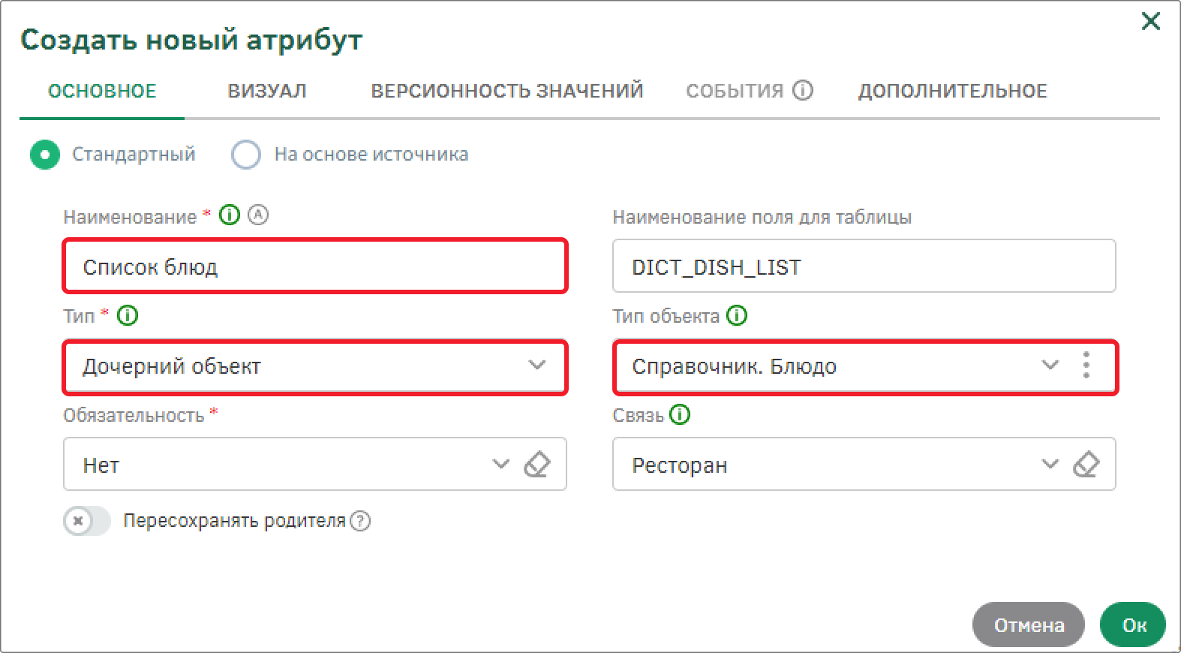The height and width of the screenshot is (653, 1181).
Task: Toggle the Пересохранять родителя switch
Action: [87, 521]
